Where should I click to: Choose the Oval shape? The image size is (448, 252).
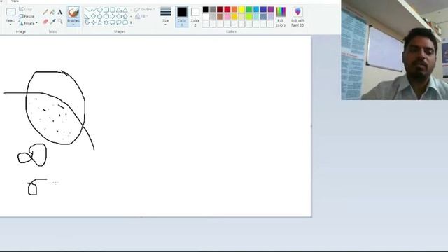100,10
